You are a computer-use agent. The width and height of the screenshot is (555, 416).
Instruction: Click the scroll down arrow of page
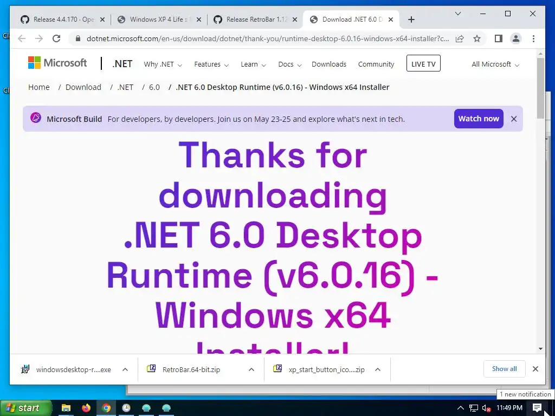[540, 349]
